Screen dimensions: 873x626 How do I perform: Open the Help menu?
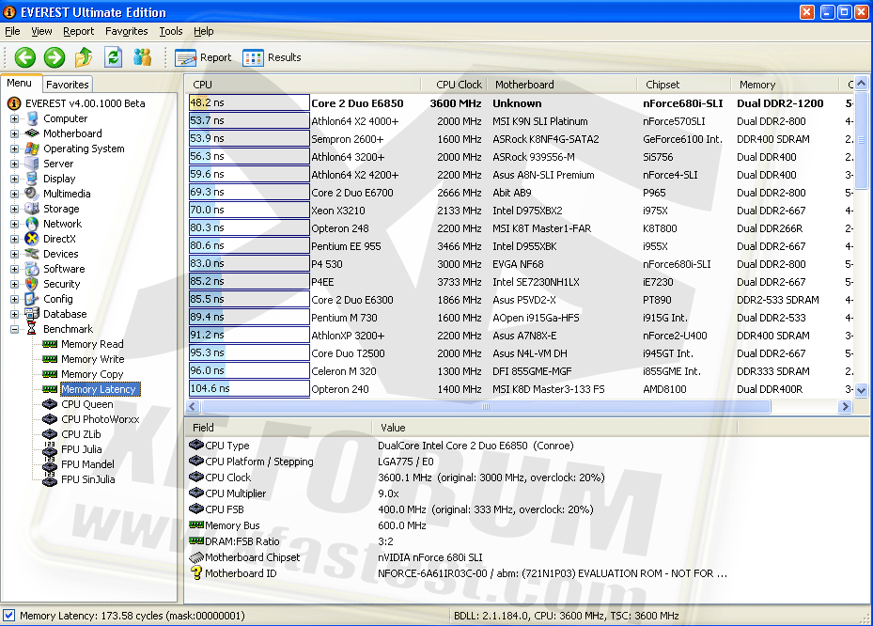coord(204,31)
